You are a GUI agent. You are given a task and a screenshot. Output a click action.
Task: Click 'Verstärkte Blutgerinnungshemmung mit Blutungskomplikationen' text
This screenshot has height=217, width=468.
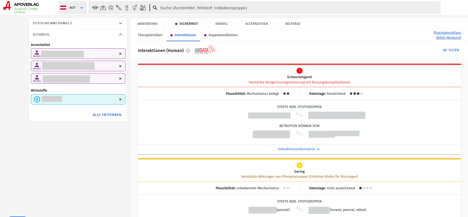(x=299, y=82)
